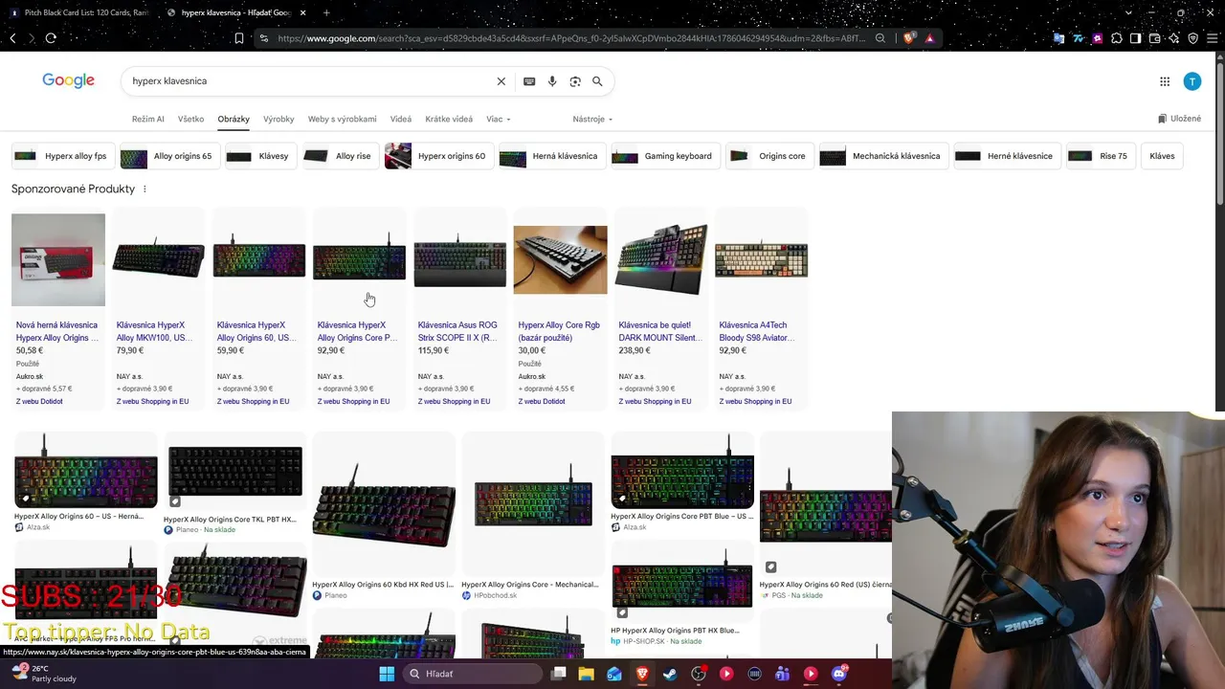
Task: Open Klávesnica HyperX Alloy MKW100 product link
Action: pyautogui.click(x=155, y=331)
